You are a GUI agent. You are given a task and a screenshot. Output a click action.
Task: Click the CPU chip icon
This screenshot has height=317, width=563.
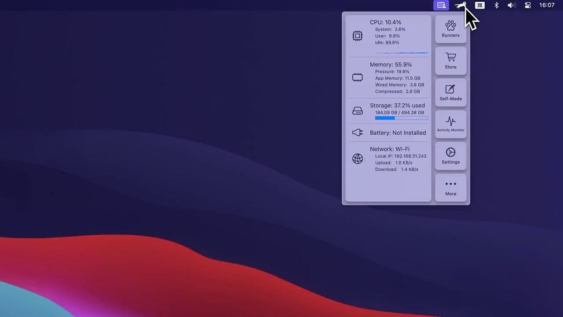[x=358, y=36]
